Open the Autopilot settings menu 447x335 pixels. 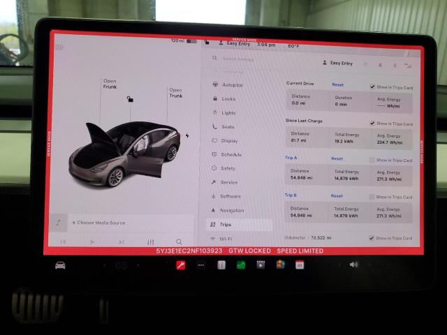click(x=231, y=85)
